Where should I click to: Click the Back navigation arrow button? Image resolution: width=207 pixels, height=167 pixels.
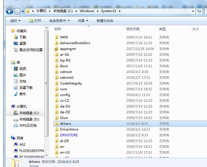(x=9, y=11)
